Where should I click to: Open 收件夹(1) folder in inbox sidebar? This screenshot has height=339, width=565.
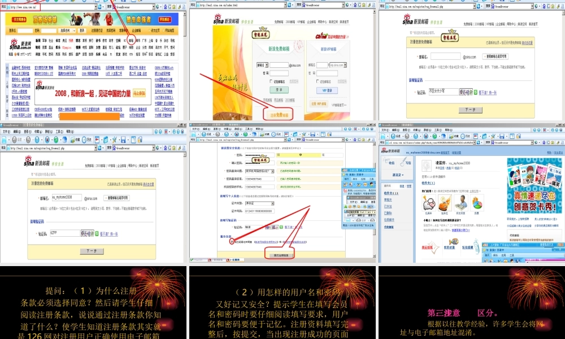pos(391,193)
